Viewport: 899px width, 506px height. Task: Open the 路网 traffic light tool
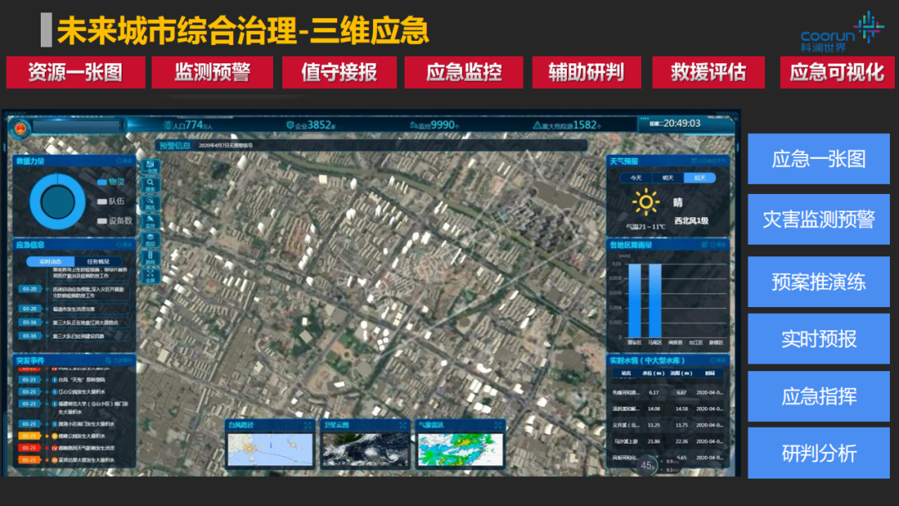coord(150,258)
